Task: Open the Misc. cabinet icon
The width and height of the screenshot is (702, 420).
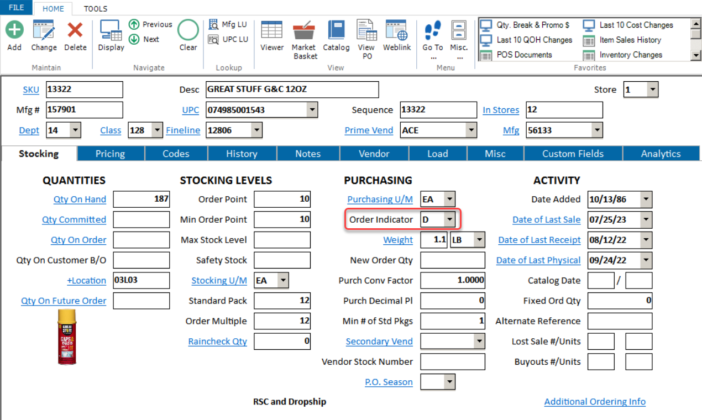Action: (x=459, y=30)
